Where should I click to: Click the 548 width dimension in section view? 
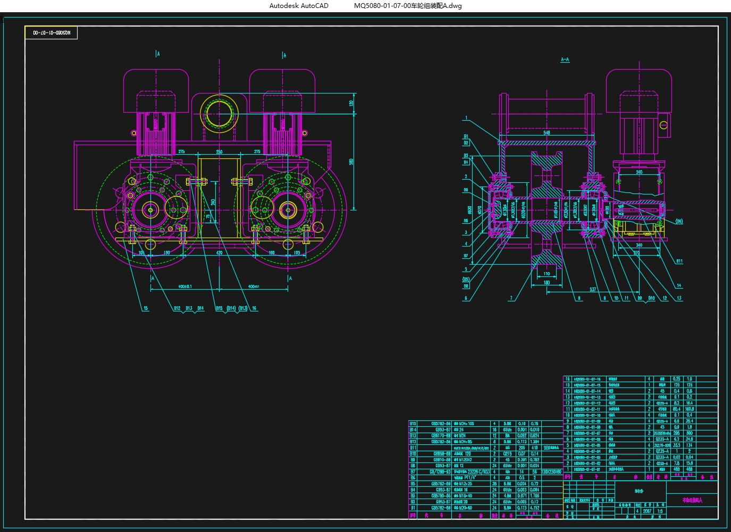547,133
